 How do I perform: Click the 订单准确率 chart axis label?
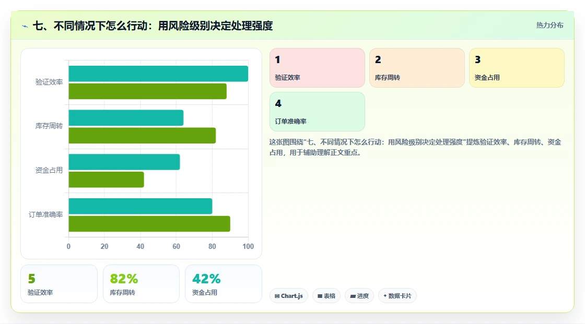click(x=45, y=215)
